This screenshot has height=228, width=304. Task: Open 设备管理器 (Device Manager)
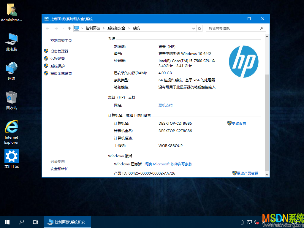click(x=59, y=51)
